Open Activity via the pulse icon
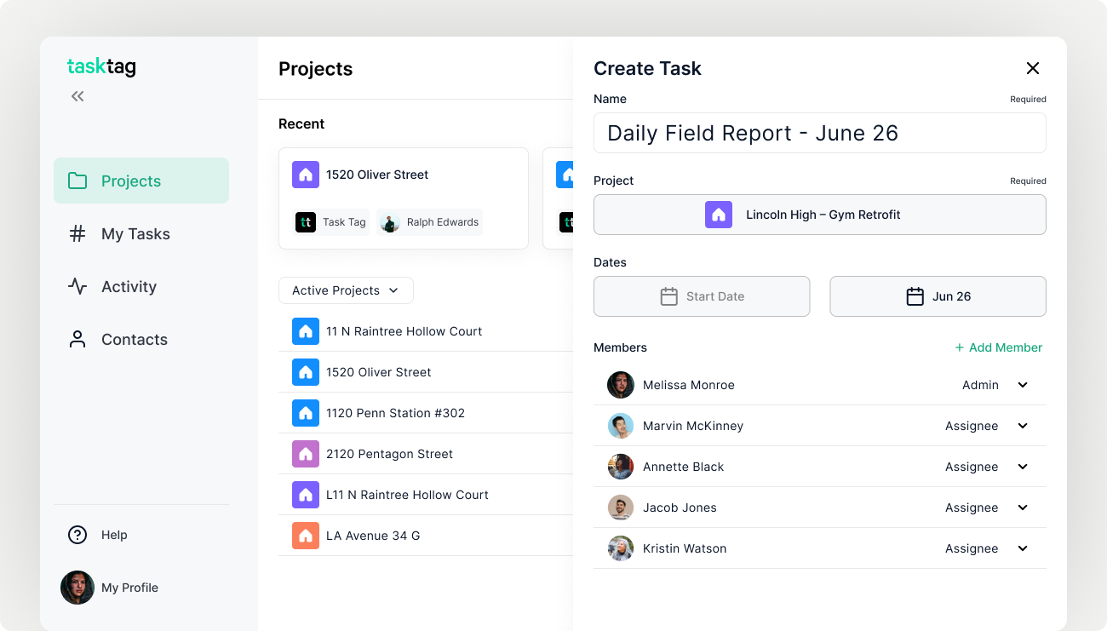This screenshot has width=1107, height=631. 77,286
